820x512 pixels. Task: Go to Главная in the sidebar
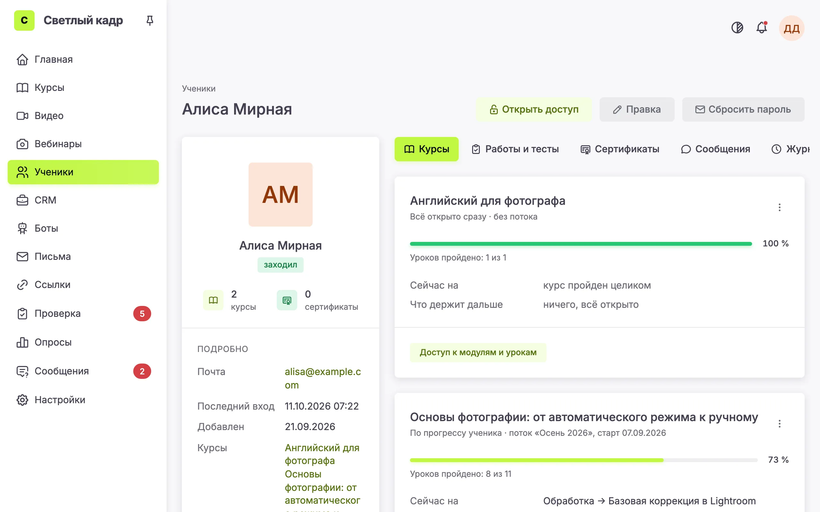tap(83, 59)
